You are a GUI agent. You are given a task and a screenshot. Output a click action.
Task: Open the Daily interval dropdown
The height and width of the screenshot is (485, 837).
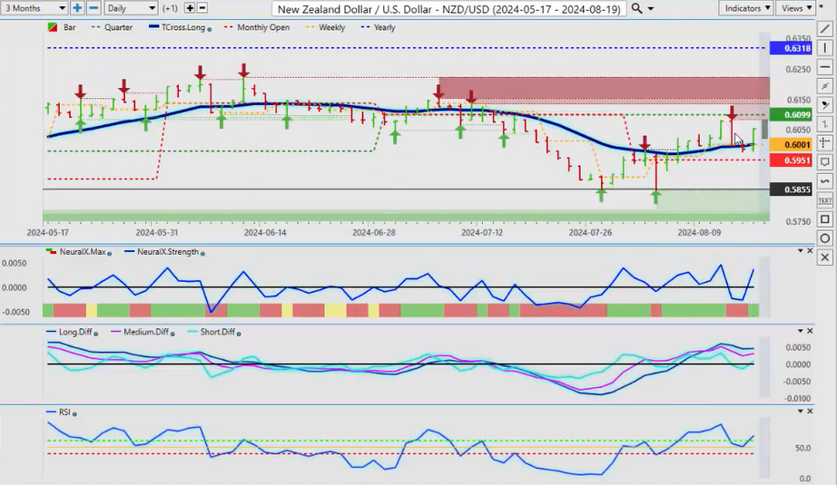(x=130, y=8)
